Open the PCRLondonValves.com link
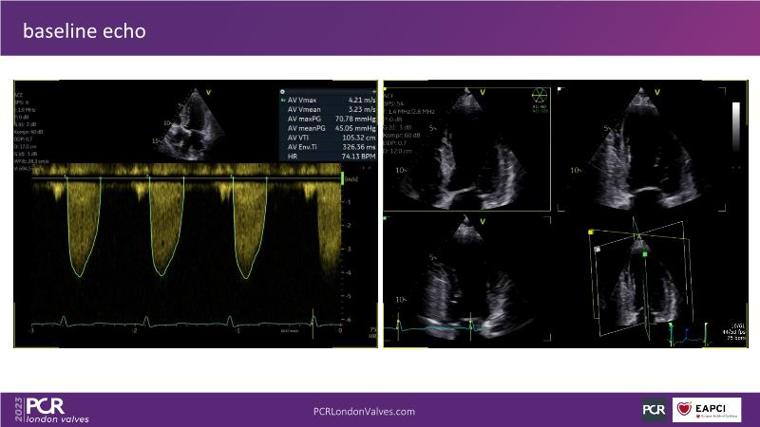The image size is (760, 427). point(364,411)
